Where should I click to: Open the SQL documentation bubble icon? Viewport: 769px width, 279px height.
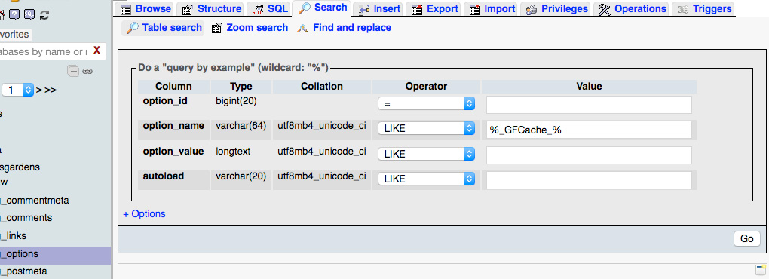29,15
